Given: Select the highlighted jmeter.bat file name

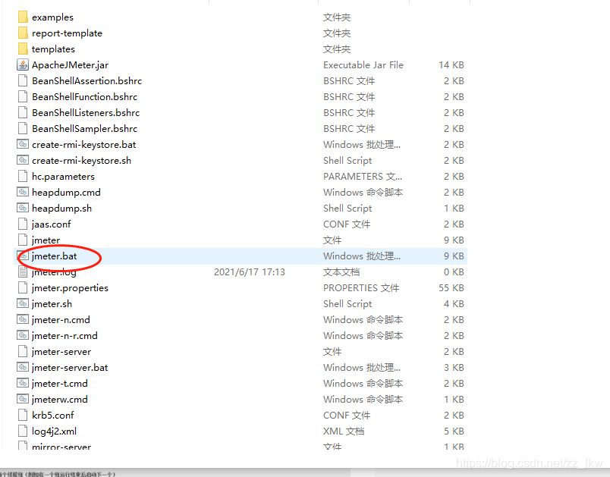Looking at the screenshot, I should (54, 256).
